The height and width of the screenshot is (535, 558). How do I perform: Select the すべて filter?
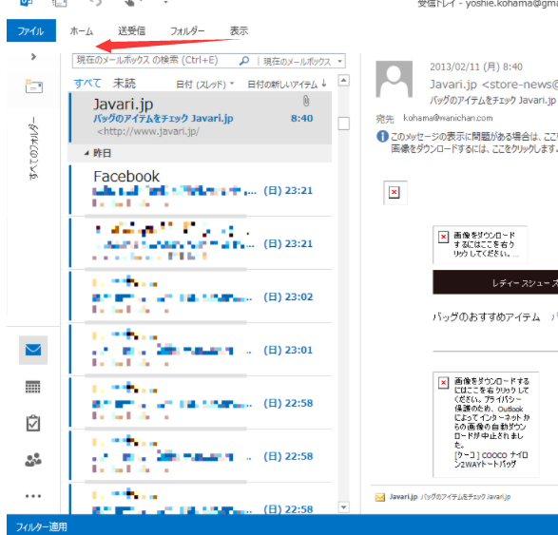[x=87, y=84]
